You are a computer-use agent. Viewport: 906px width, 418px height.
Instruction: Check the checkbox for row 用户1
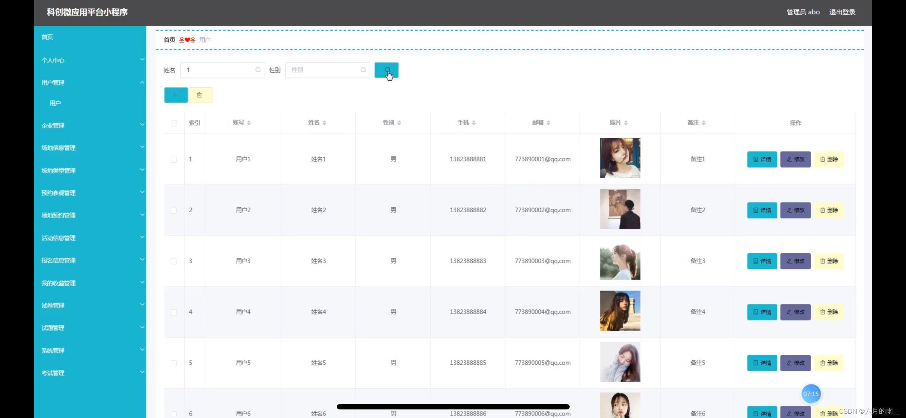pyautogui.click(x=174, y=159)
